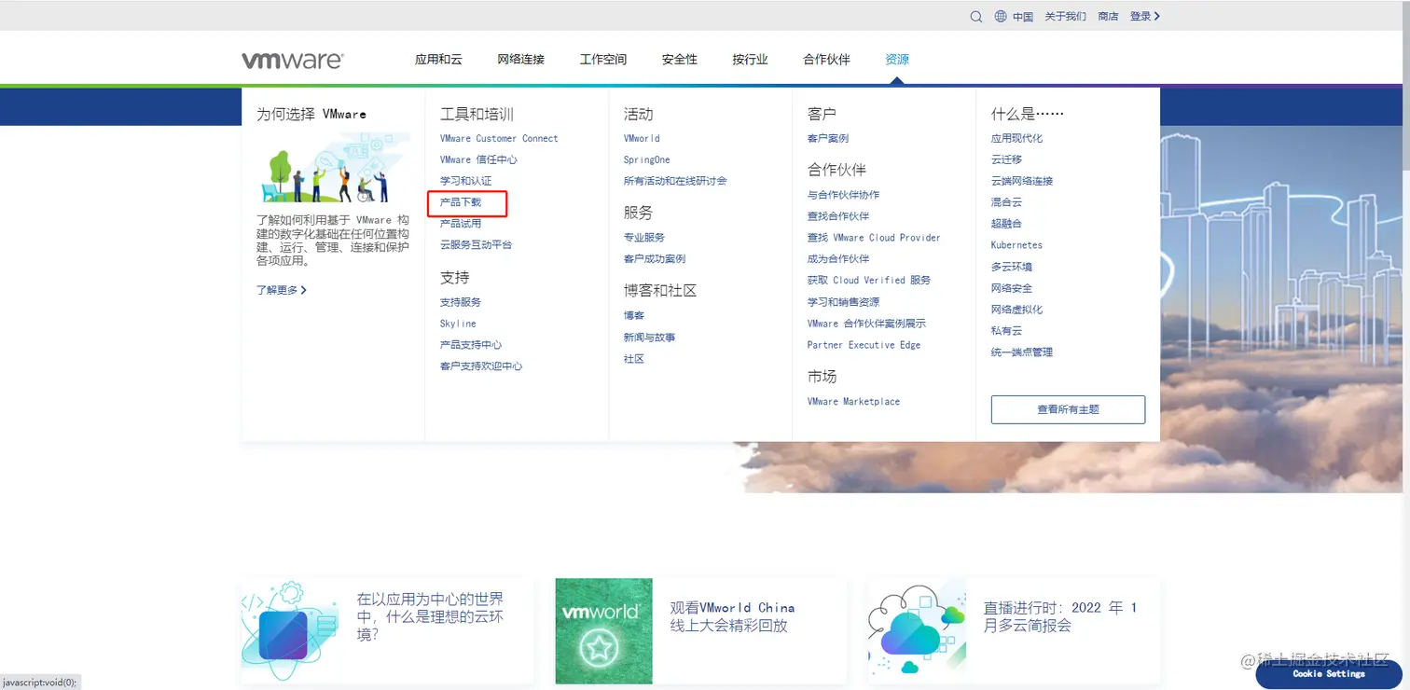
Task: Open the VMware logo homepage
Action: click(x=293, y=60)
